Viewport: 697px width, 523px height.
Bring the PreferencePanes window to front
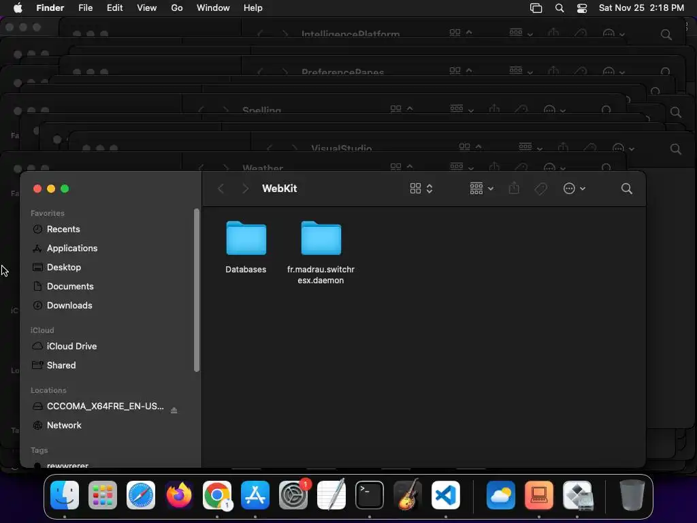342,72
